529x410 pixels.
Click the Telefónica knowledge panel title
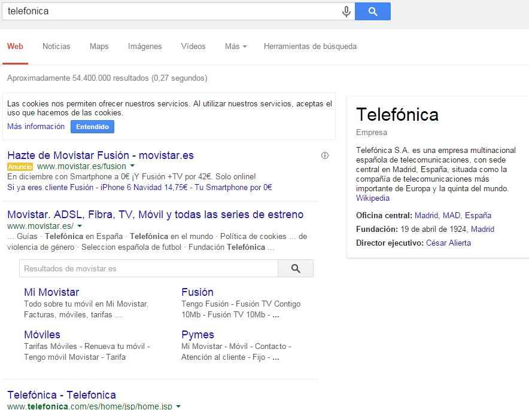pos(397,115)
